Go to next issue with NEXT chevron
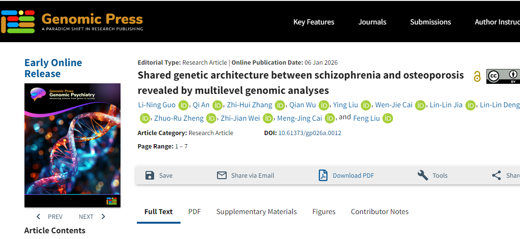This screenshot has height=239, width=520. [103, 216]
